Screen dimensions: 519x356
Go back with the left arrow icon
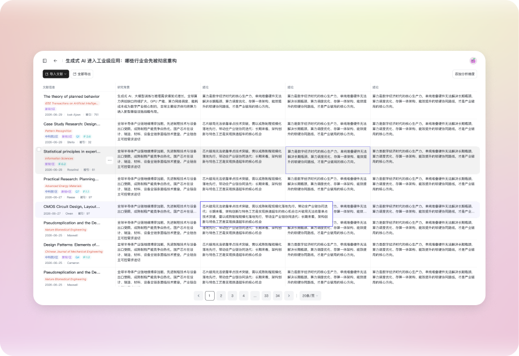click(55, 60)
